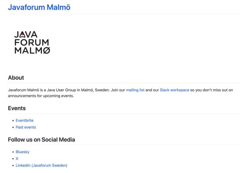Click the word FORUM in the logo
The width and height of the screenshot is (240, 173).
click(x=31, y=43)
